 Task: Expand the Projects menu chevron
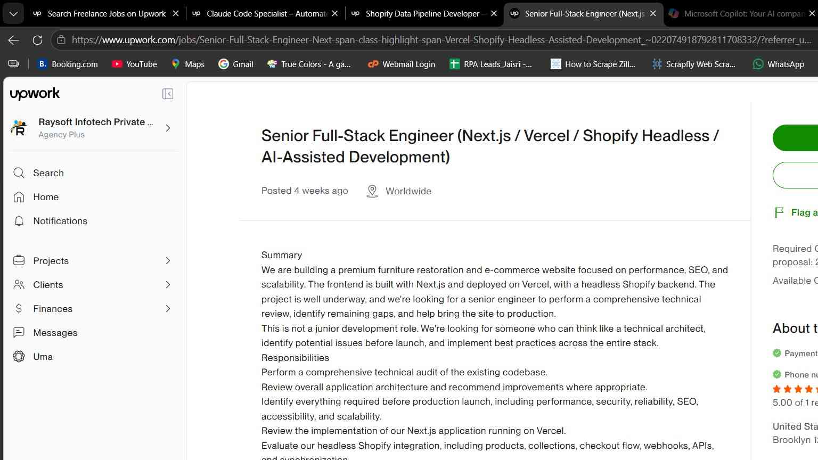coord(168,261)
